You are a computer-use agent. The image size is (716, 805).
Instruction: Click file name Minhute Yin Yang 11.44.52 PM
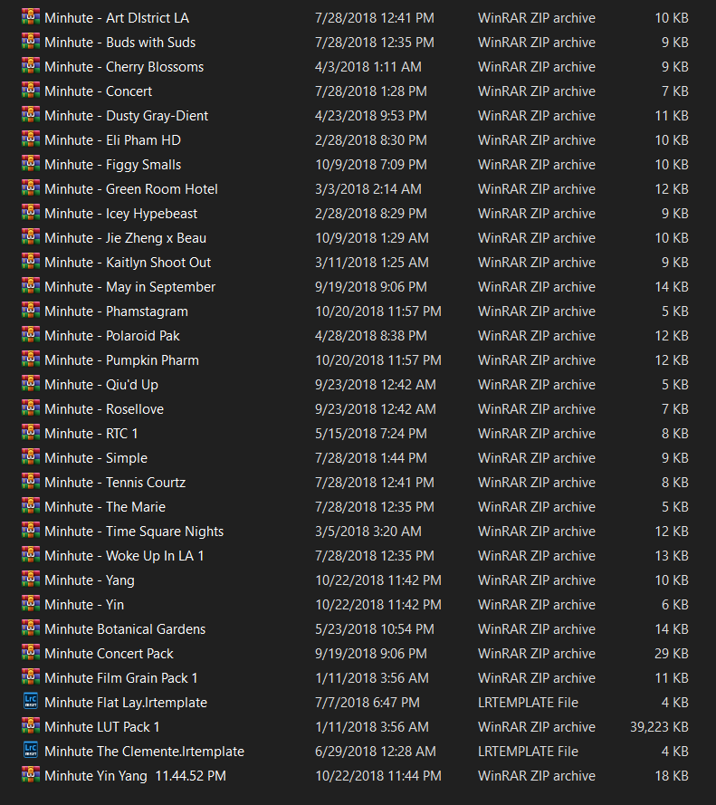[136, 776]
